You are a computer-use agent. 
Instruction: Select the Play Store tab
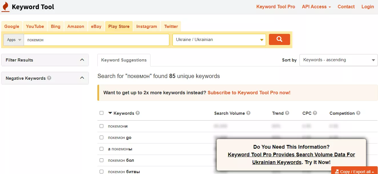[119, 26]
